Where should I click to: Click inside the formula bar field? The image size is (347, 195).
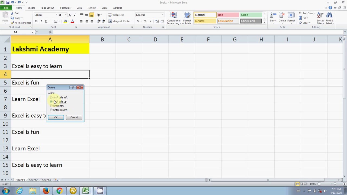(198, 32)
